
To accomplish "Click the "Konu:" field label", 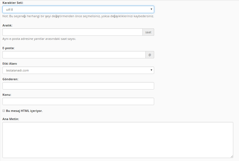I will coord(7,95).
